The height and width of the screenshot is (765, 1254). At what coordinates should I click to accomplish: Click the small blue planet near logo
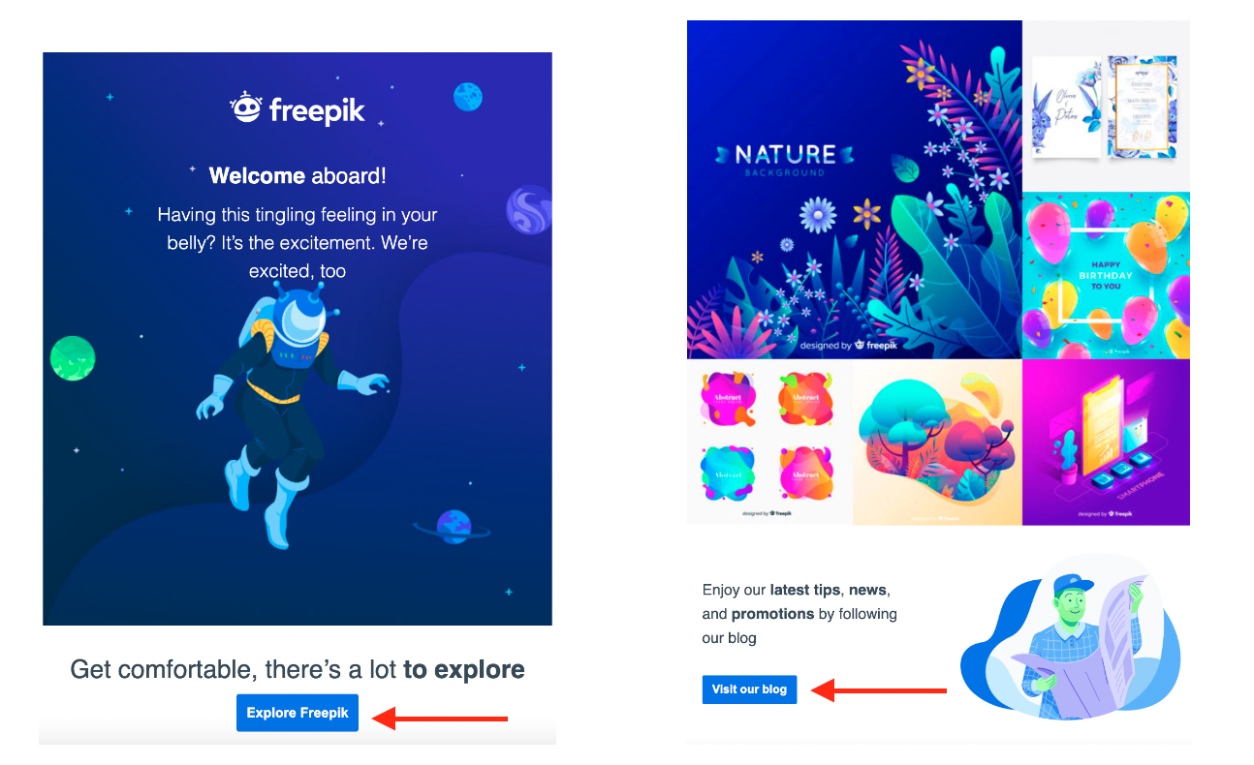click(468, 97)
